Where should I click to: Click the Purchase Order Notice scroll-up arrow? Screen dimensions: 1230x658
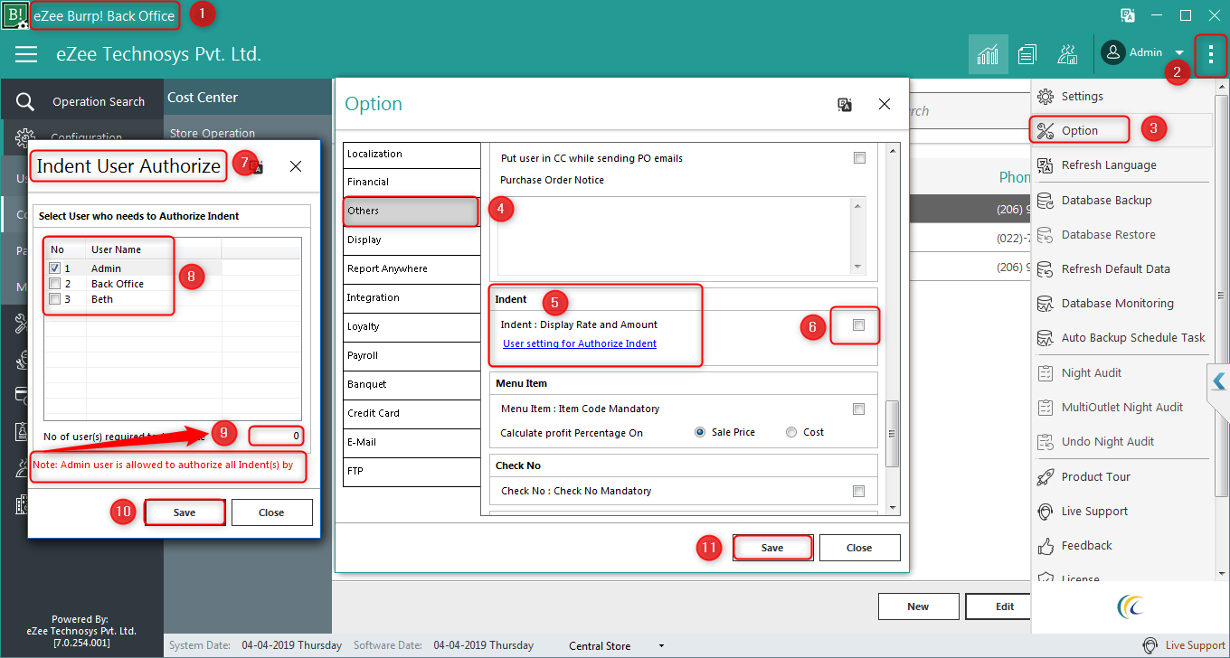(858, 205)
